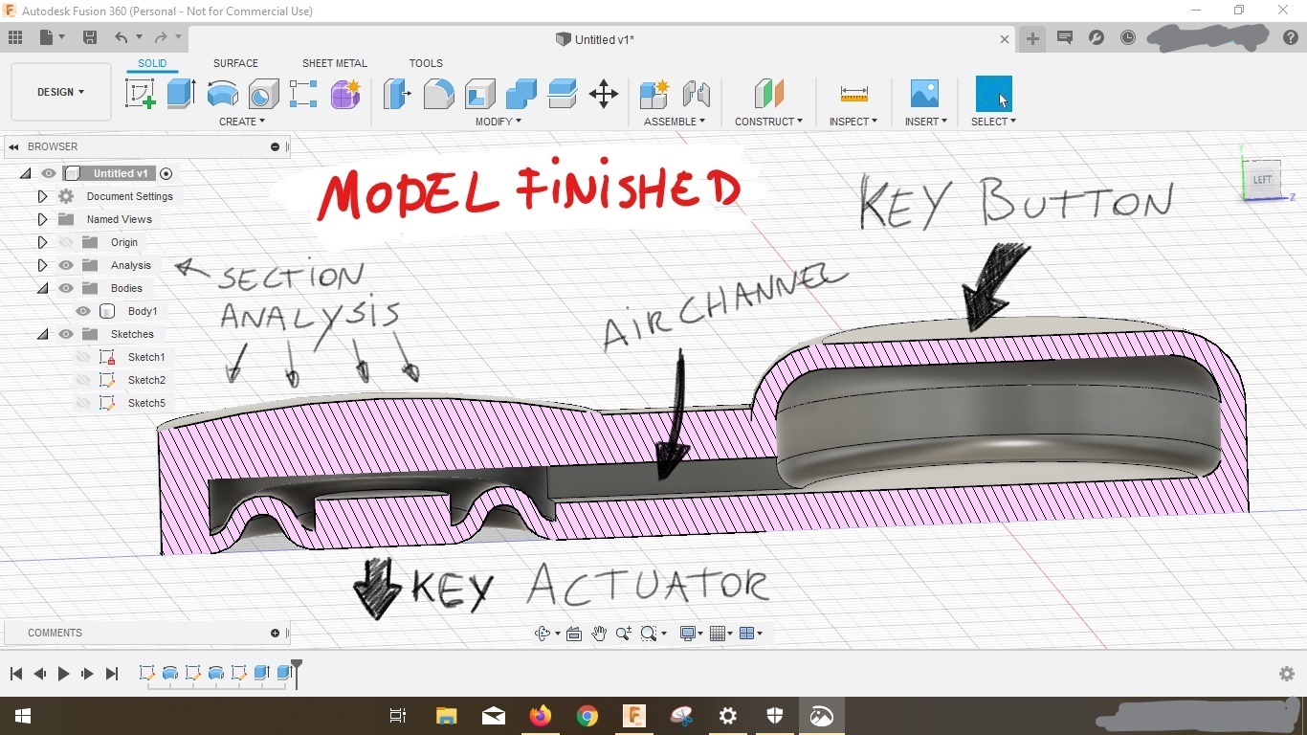The width and height of the screenshot is (1307, 735).
Task: Select the Shell tool
Action: (x=480, y=94)
